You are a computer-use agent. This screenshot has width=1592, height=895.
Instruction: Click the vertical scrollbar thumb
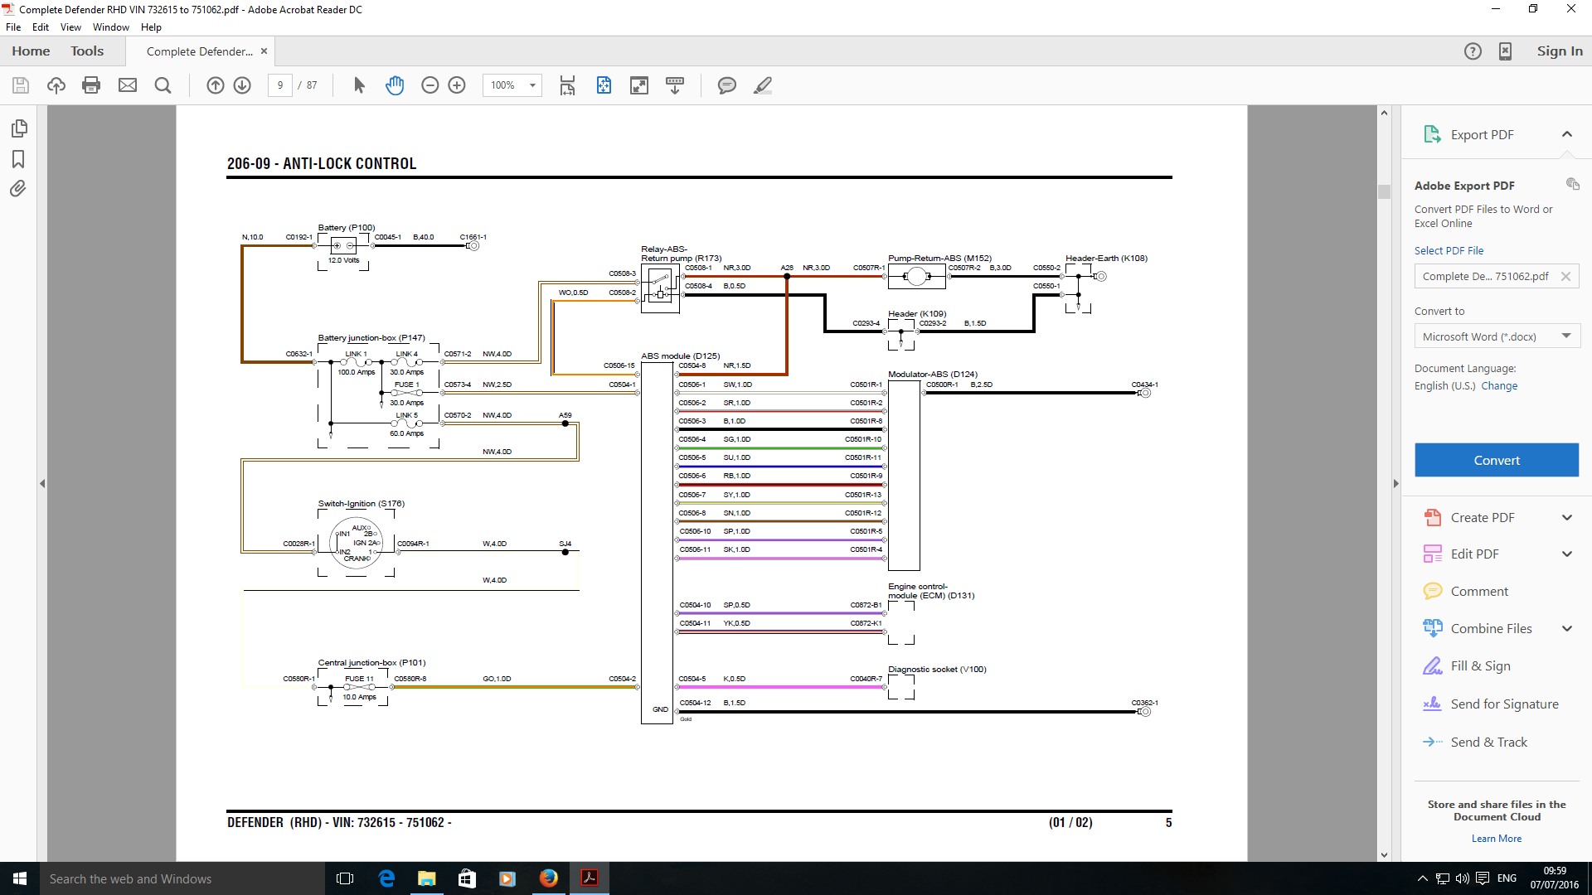(x=1384, y=191)
